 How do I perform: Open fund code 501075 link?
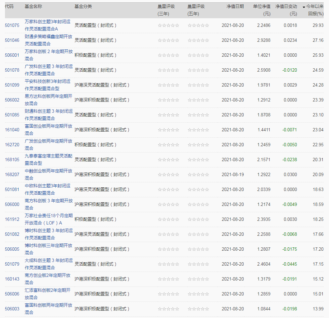12,25
